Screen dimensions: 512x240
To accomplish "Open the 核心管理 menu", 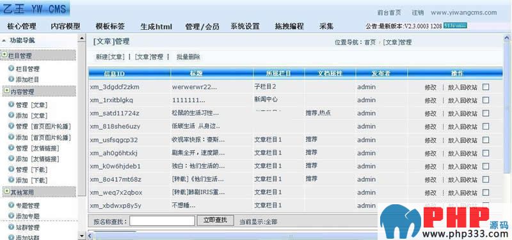I will pos(22,26).
